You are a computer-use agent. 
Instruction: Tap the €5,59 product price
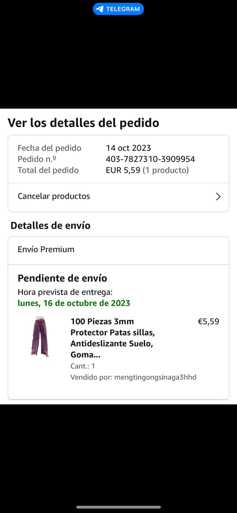point(208,321)
